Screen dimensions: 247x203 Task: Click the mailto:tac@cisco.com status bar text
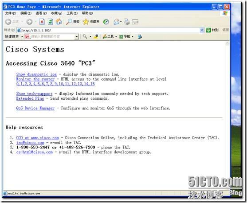tap(24, 193)
